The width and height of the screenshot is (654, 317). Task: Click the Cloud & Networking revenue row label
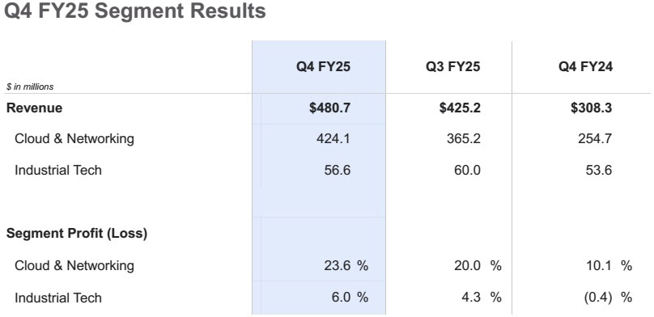(x=74, y=138)
